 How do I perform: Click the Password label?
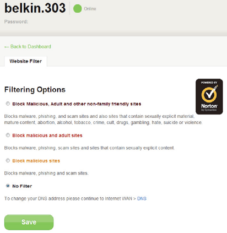pyautogui.click(x=16, y=21)
